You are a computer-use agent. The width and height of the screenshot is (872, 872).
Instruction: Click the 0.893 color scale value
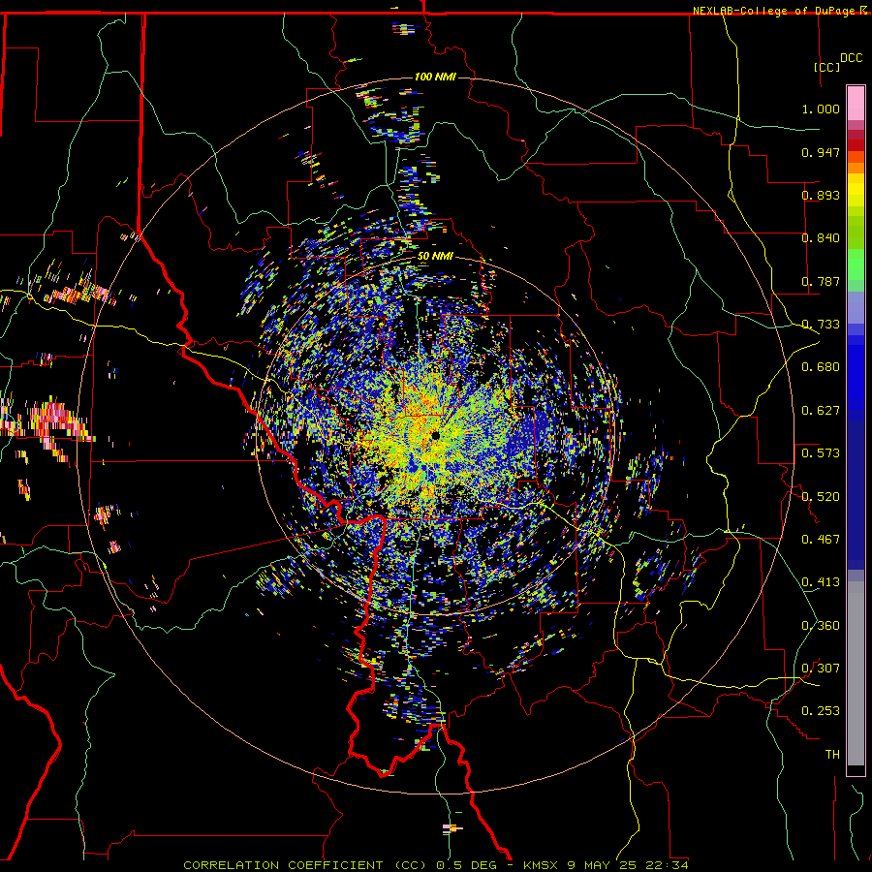click(821, 195)
